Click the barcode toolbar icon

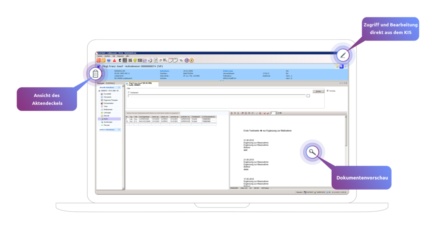tap(125, 60)
